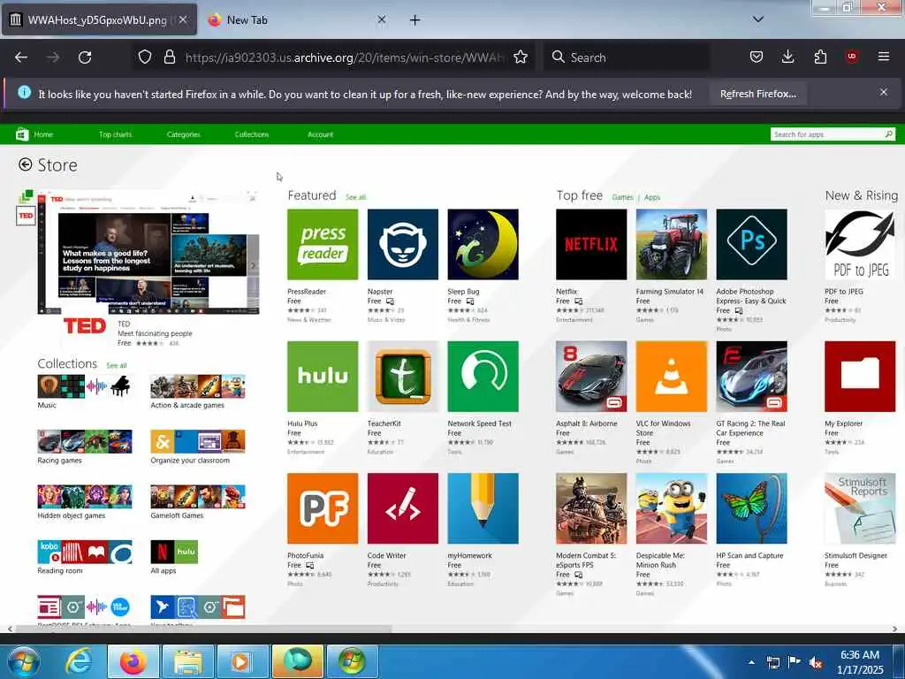
Task: Click the Store back arrow icon
Action: (x=25, y=164)
